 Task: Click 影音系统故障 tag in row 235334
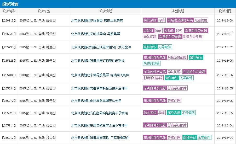177,88
